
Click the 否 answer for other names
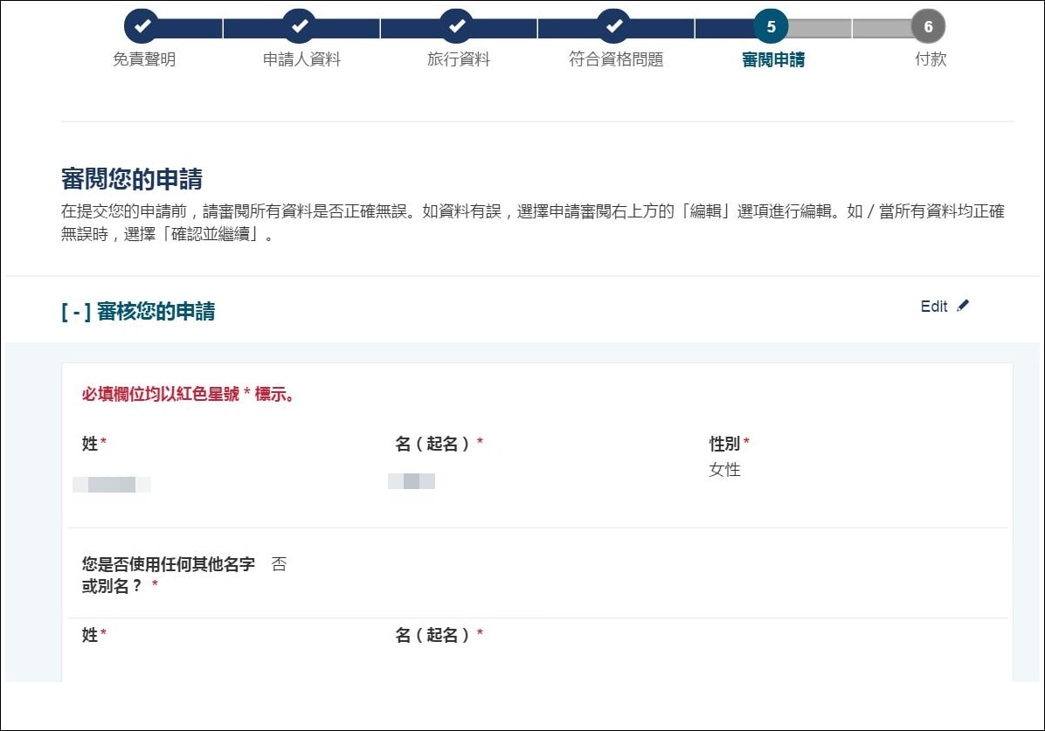[280, 564]
